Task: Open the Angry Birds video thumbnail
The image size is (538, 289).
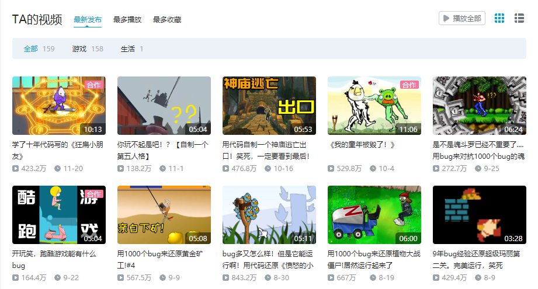Action: click(x=269, y=215)
